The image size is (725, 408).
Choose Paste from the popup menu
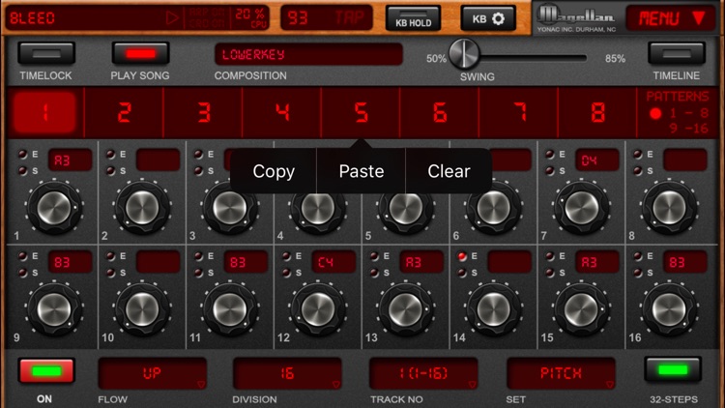pyautogui.click(x=362, y=171)
